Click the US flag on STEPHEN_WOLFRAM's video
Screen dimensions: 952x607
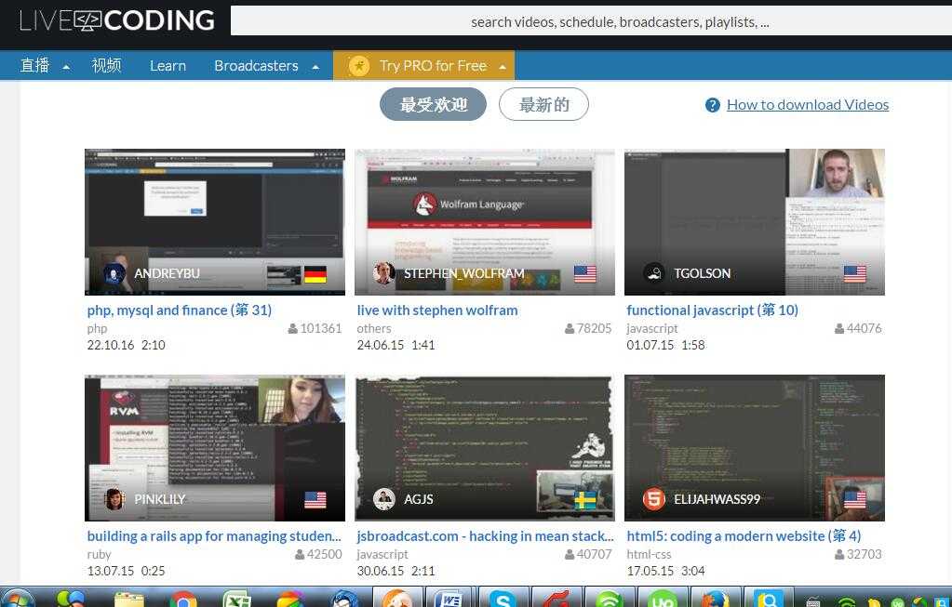pos(585,274)
